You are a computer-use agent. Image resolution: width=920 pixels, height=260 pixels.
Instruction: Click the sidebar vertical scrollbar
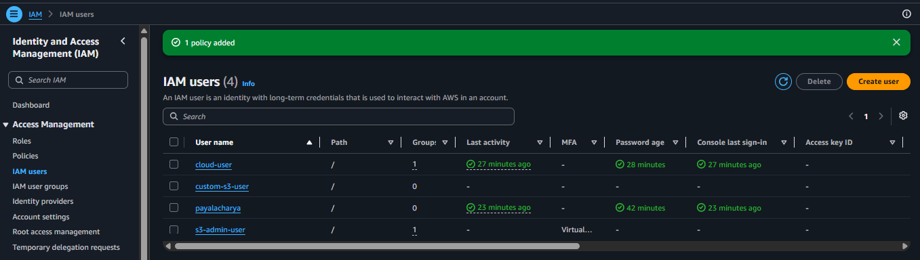pyautogui.click(x=144, y=146)
